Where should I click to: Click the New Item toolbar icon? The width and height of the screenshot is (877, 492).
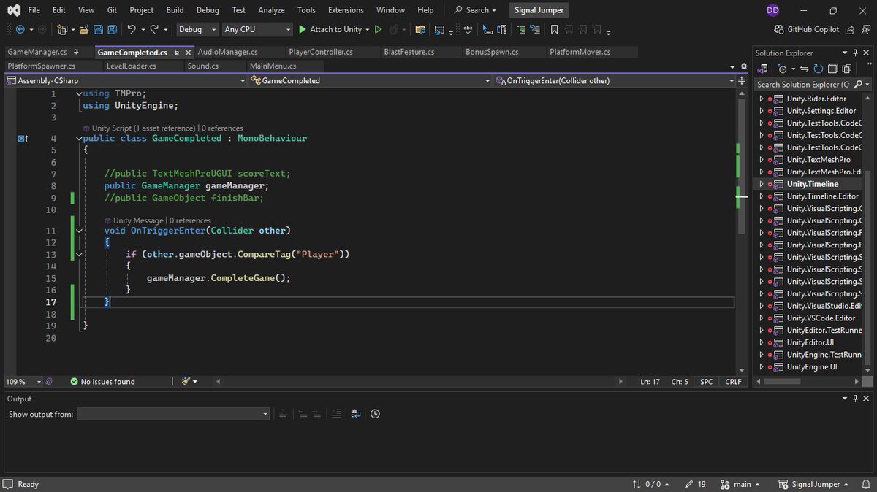[x=62, y=29]
